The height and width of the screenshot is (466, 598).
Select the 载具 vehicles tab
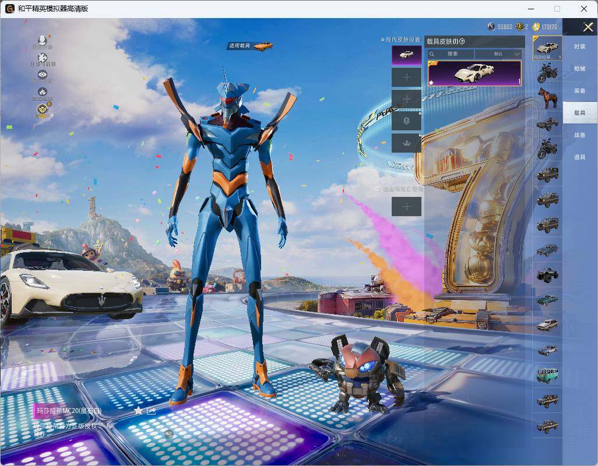point(580,113)
